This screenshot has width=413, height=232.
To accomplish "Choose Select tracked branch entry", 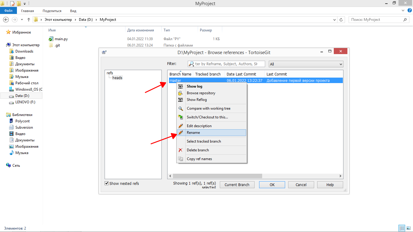I will (x=212, y=141).
